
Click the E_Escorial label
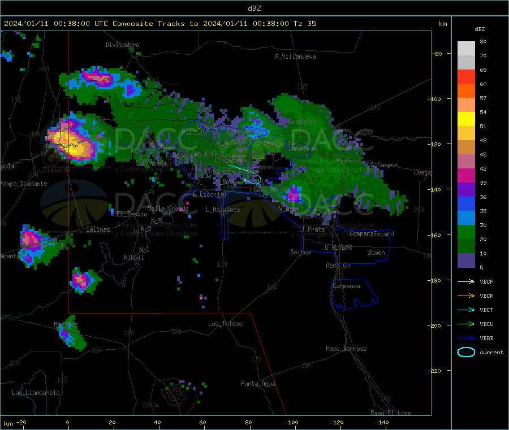pos(209,194)
